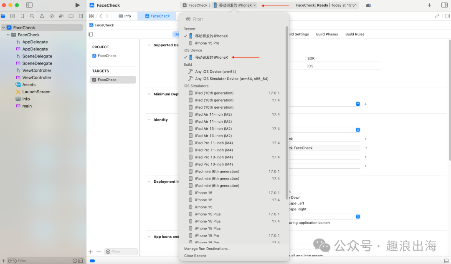The height and width of the screenshot is (264, 451).
Task: Click the recent files clock icon
Action: (x=74, y=261)
